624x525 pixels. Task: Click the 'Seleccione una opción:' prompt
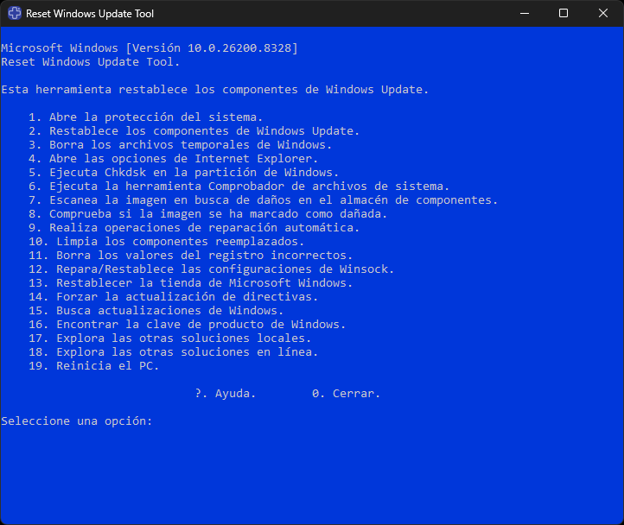coord(77,421)
